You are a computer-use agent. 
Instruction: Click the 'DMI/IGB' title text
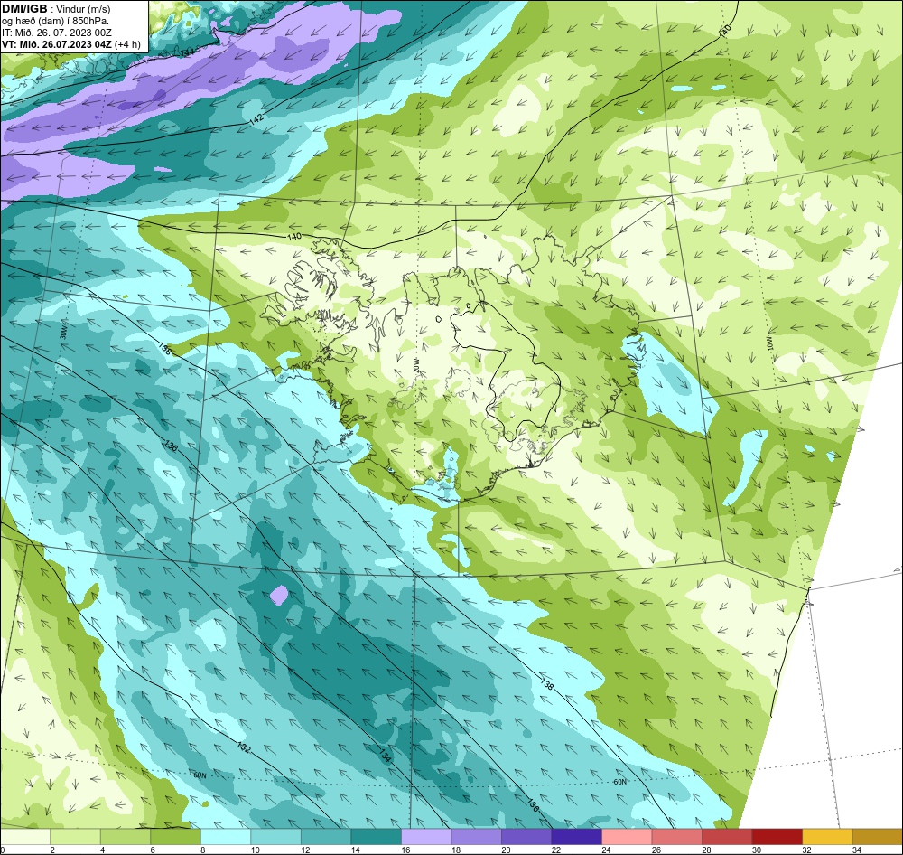24,9
